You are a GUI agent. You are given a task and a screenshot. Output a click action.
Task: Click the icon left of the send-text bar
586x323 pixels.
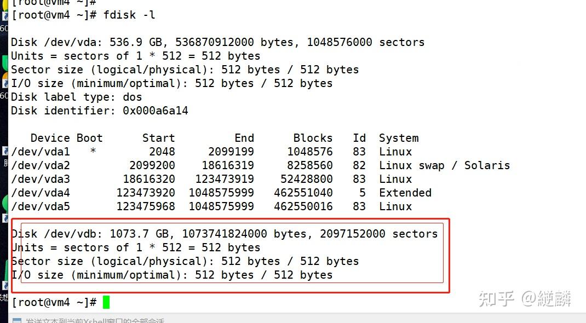(x=17, y=321)
